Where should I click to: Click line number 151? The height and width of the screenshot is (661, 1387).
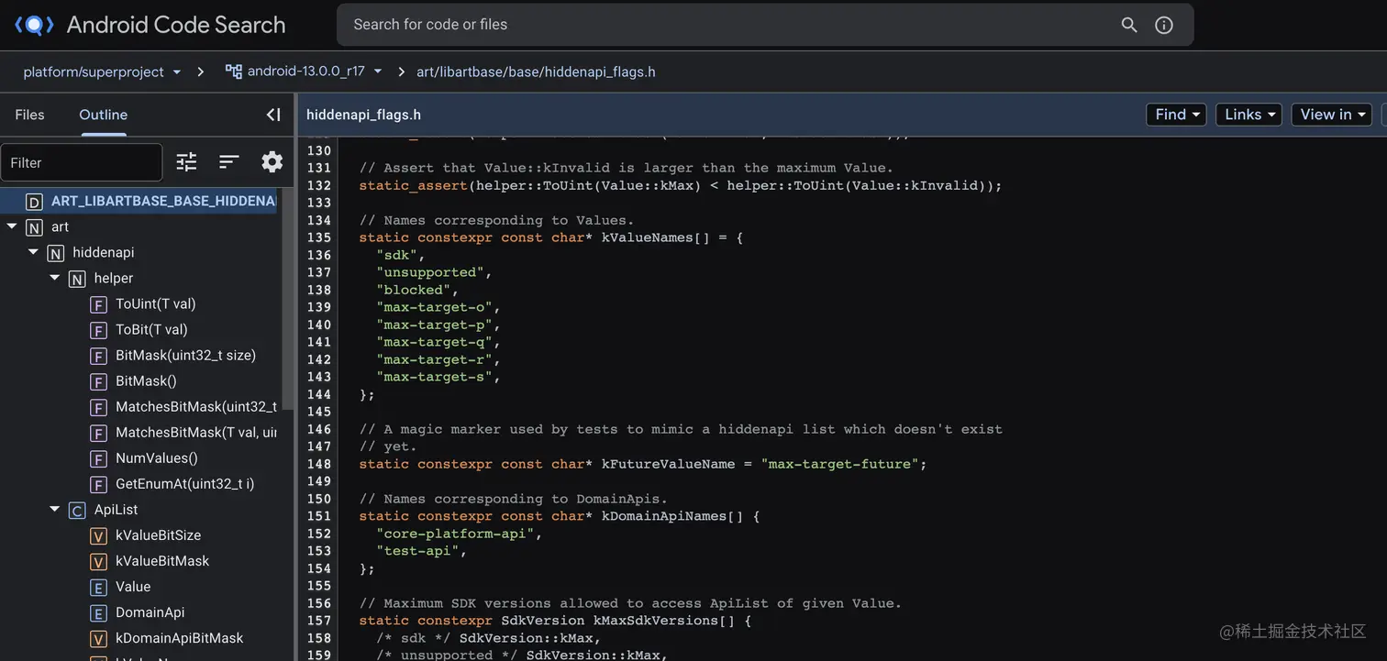click(x=318, y=516)
